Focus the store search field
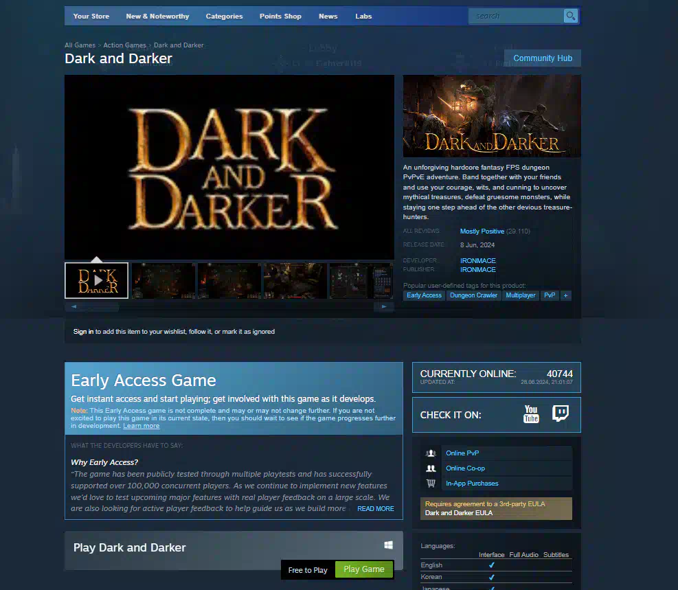678x590 pixels. (x=516, y=16)
